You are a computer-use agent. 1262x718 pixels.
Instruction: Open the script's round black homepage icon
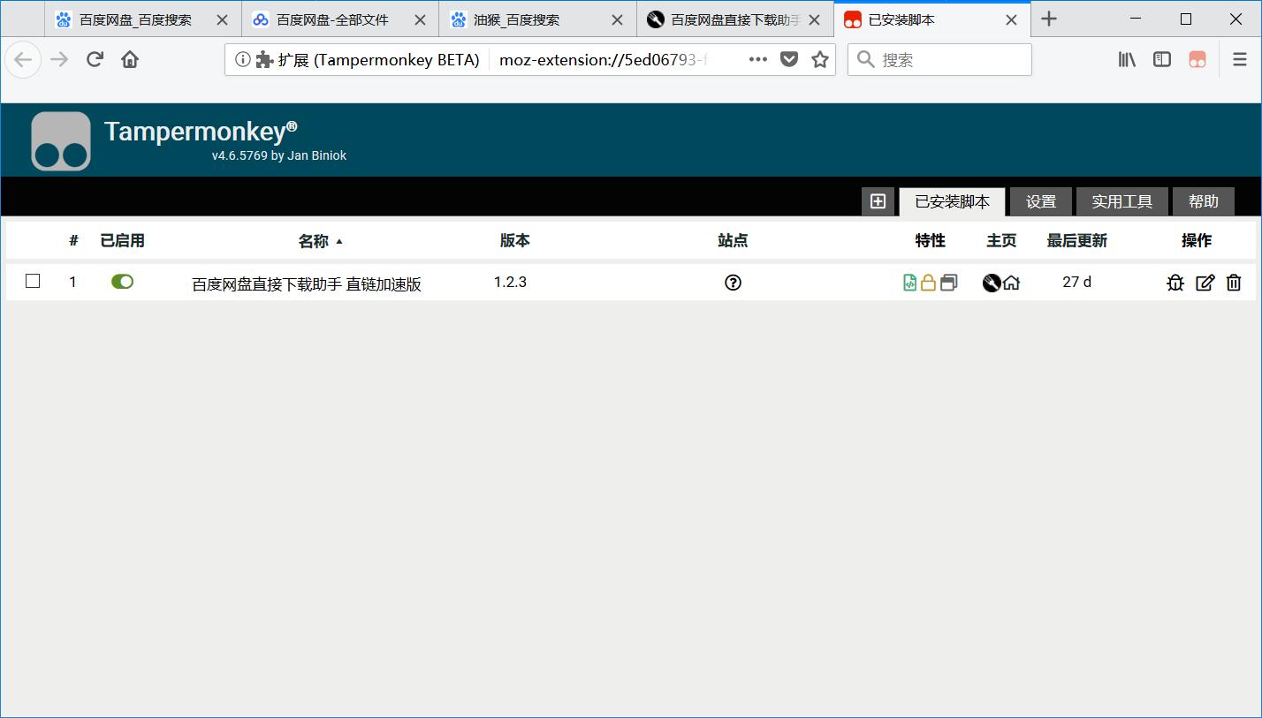tap(992, 283)
